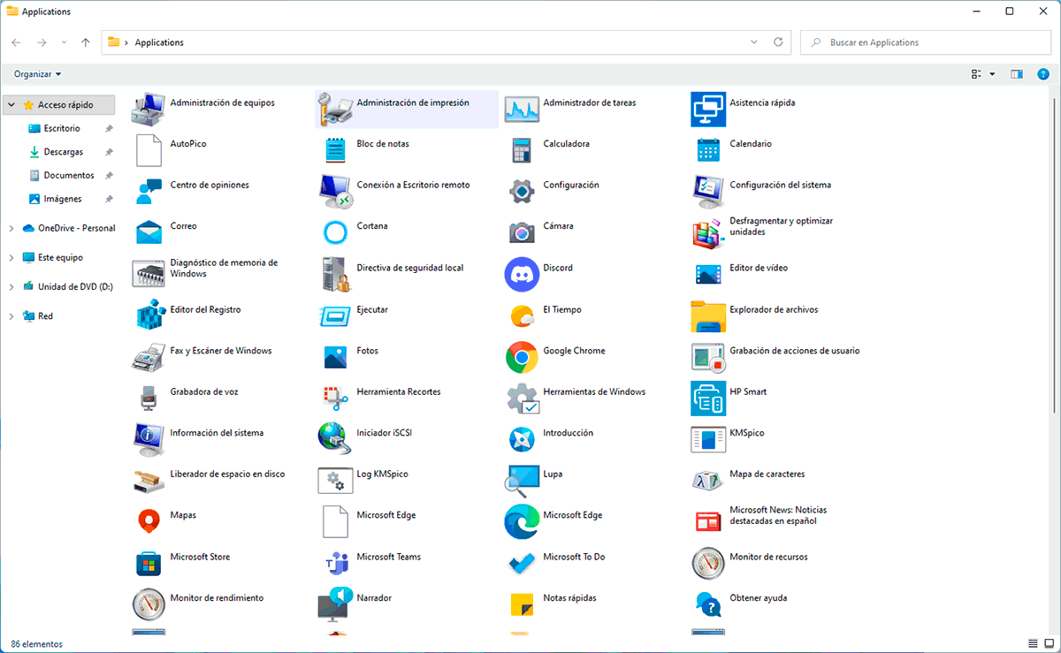1061x653 pixels.
Task: Select the "Administración de impresión" label
Action: click(413, 103)
